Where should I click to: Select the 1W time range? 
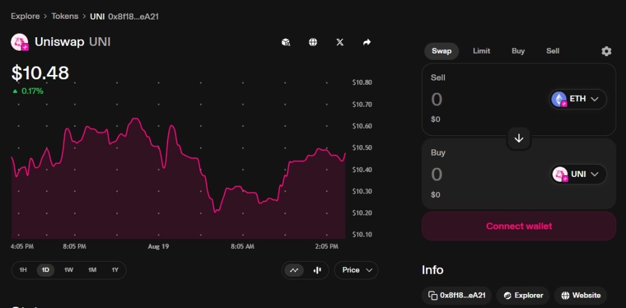pos(68,270)
